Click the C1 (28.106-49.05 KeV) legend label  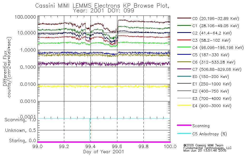pos(216,26)
